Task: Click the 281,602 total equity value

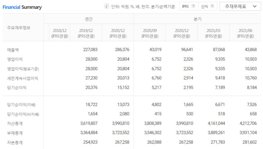Action: [x=249, y=142]
